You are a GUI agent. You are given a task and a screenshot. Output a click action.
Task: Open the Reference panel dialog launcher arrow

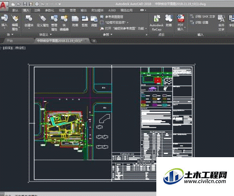click(146, 35)
